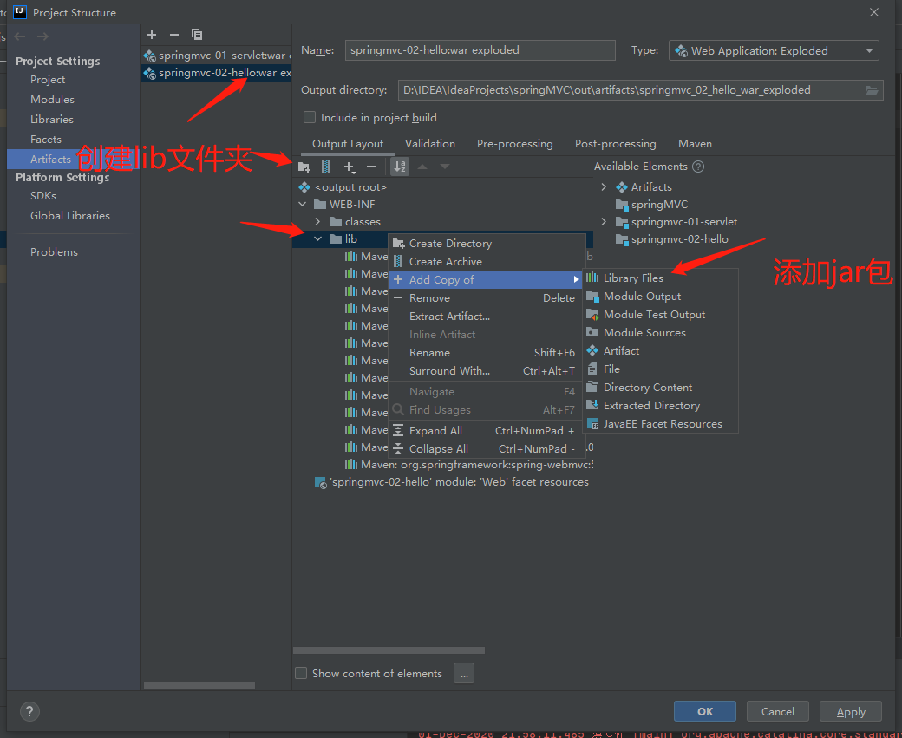Select JavaEE Facet Resources in the submenu
This screenshot has width=902, height=738.
pyautogui.click(x=660, y=424)
